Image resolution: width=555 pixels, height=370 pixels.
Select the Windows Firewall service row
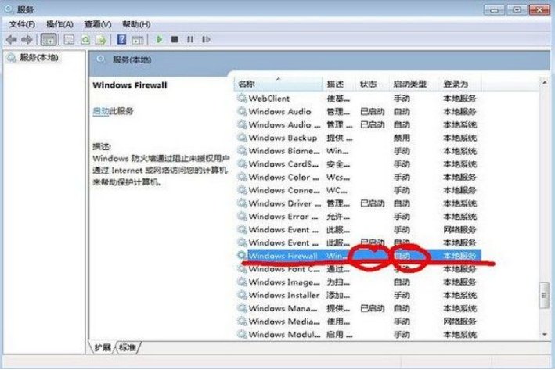[358, 255]
